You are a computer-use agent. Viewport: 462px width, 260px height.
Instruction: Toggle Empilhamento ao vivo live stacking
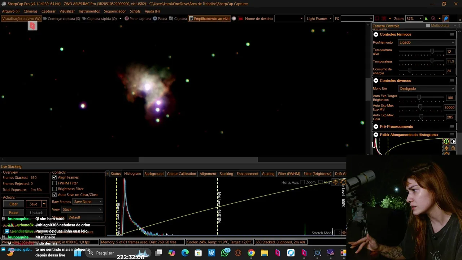[x=209, y=19]
